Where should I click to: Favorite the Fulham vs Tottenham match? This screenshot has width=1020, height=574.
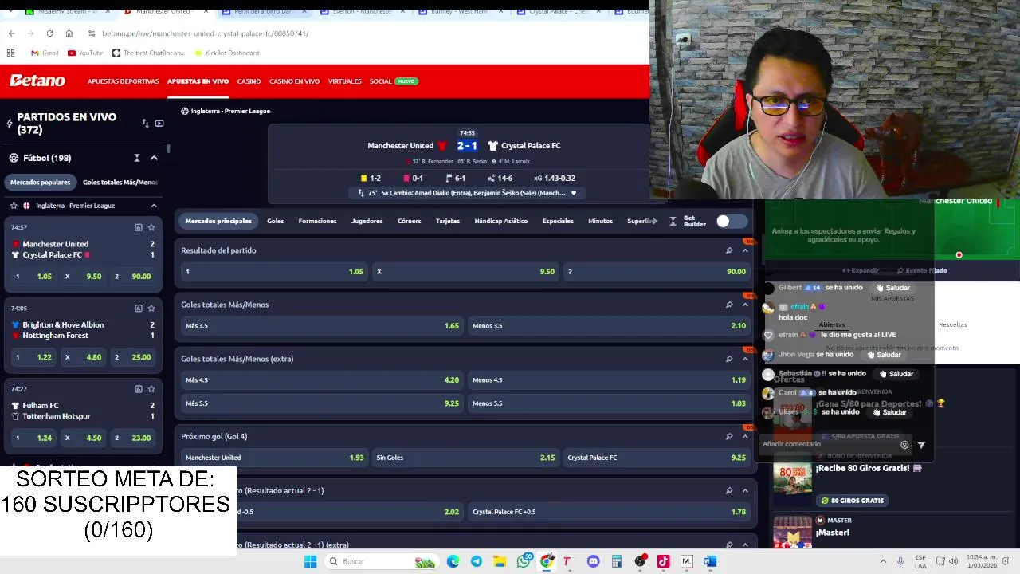pyautogui.click(x=151, y=389)
